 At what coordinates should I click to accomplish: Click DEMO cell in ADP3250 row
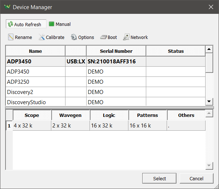[116, 82]
